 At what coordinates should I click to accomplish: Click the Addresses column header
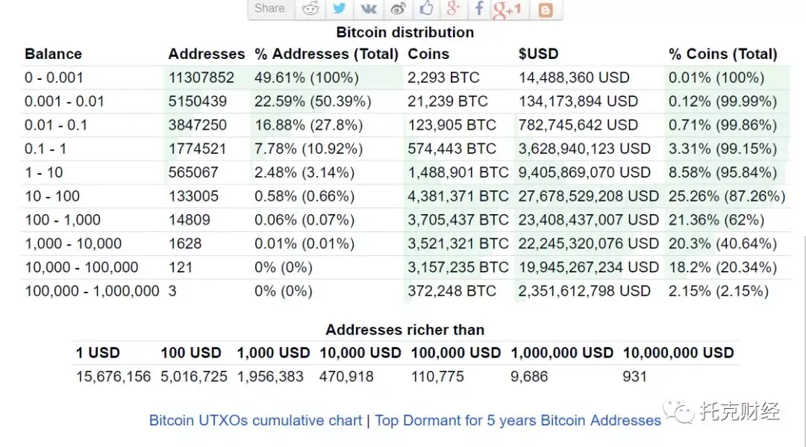[x=207, y=54]
